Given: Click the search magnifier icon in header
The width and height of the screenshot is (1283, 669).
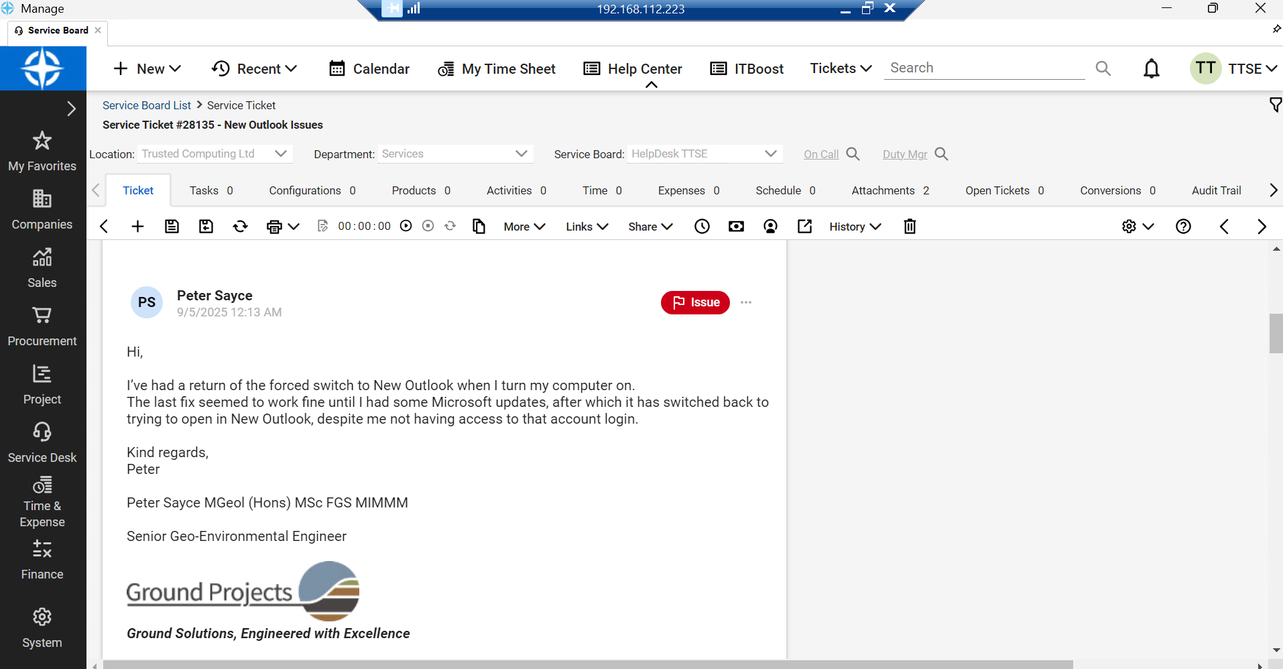Looking at the screenshot, I should (x=1103, y=68).
